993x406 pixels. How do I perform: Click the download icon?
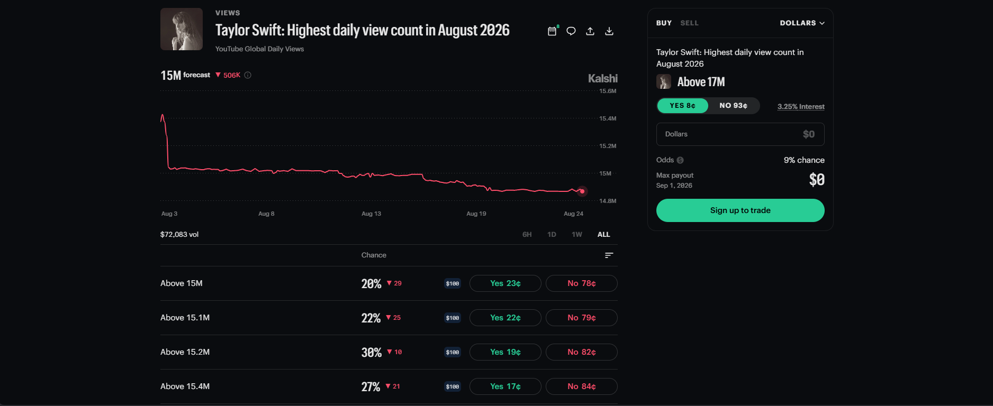pos(609,31)
